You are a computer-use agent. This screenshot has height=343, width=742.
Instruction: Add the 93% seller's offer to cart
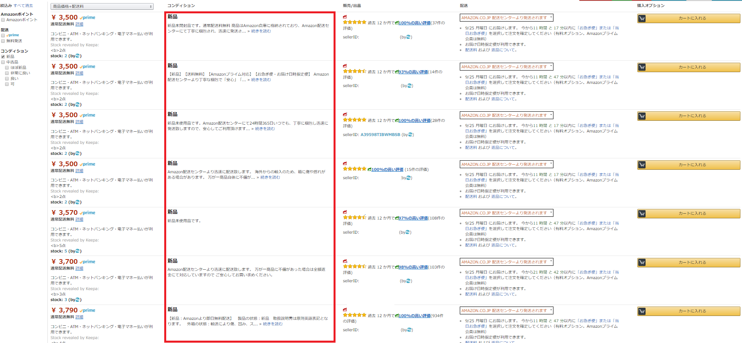(x=689, y=67)
